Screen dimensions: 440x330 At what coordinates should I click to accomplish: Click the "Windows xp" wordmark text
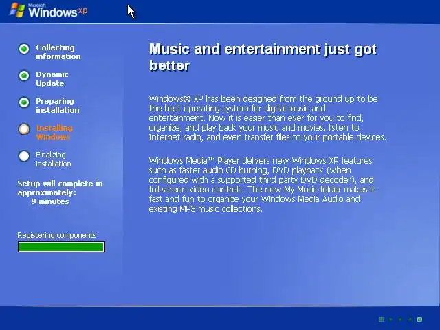point(58,12)
